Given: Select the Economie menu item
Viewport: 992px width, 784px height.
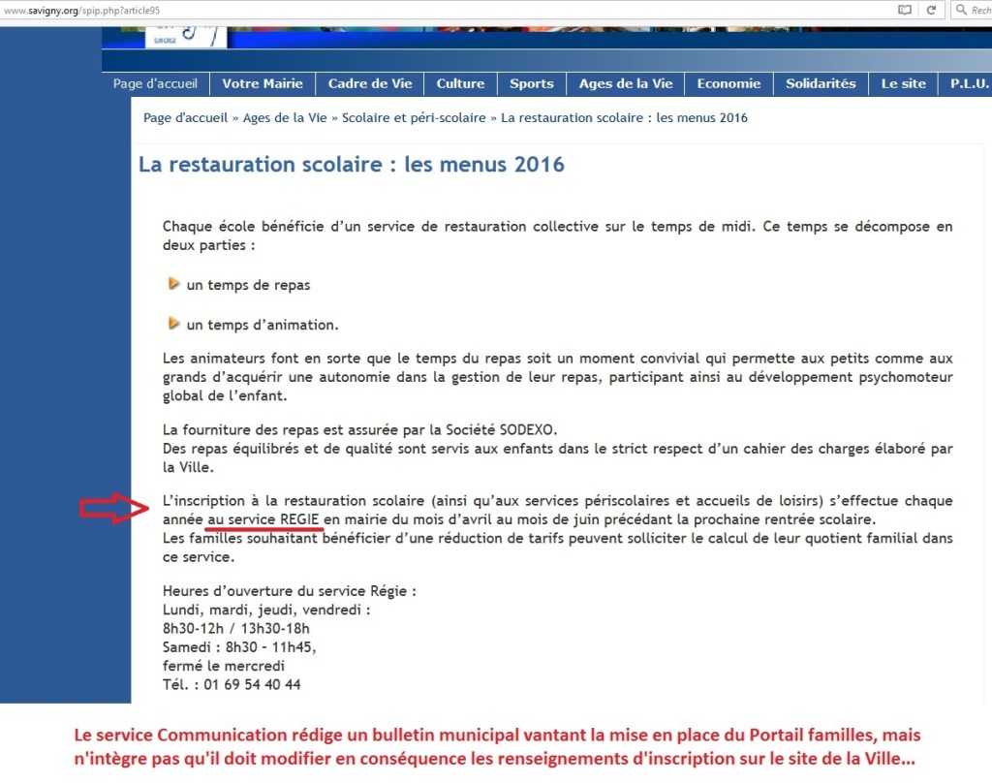Looking at the screenshot, I should point(728,83).
